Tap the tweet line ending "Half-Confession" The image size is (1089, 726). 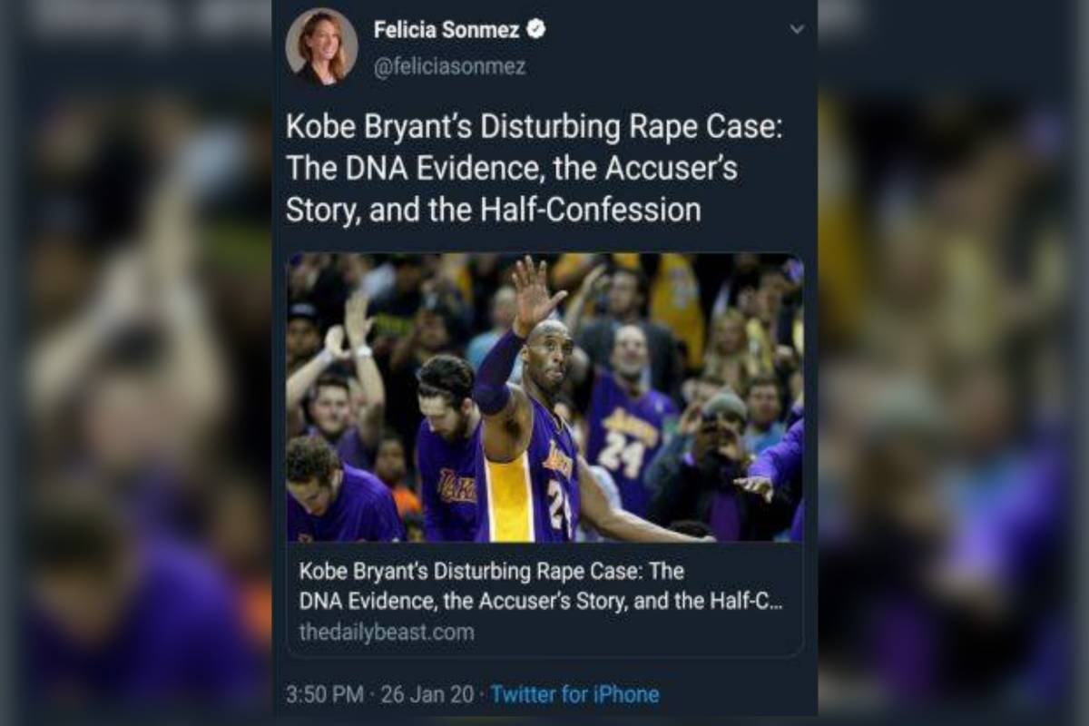493,210
